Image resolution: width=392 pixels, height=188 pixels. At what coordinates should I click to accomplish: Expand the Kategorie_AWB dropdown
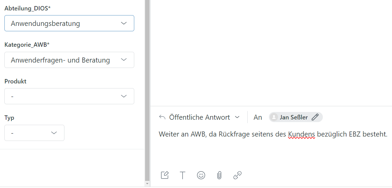click(x=69, y=60)
